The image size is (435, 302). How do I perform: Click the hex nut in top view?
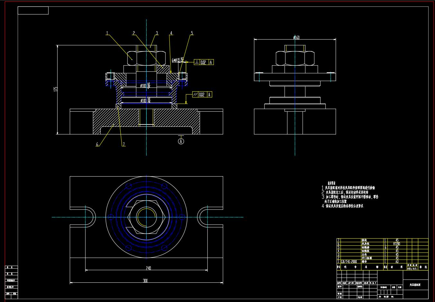tap(147, 217)
